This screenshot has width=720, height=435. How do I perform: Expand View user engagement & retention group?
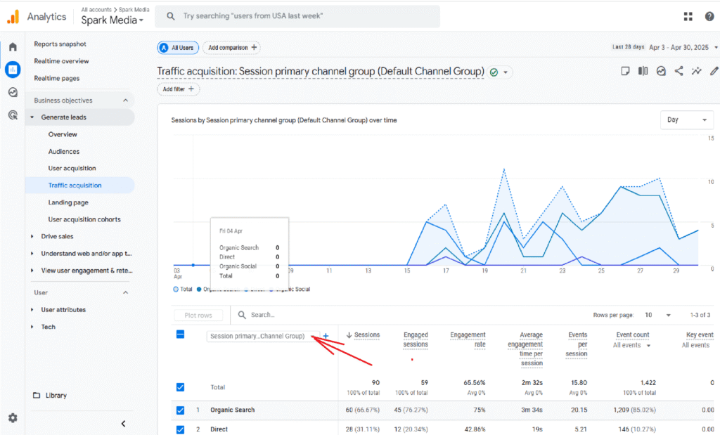[x=32, y=271]
